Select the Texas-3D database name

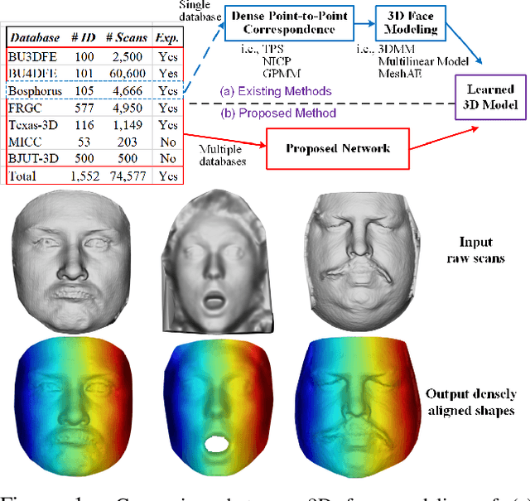[x=33, y=125]
